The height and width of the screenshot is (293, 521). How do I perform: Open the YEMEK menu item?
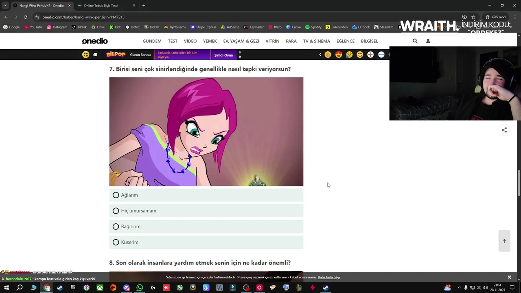coord(210,41)
